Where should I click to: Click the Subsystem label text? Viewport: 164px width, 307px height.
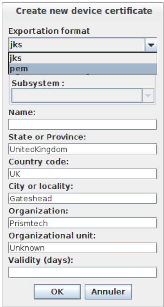pos(38,84)
